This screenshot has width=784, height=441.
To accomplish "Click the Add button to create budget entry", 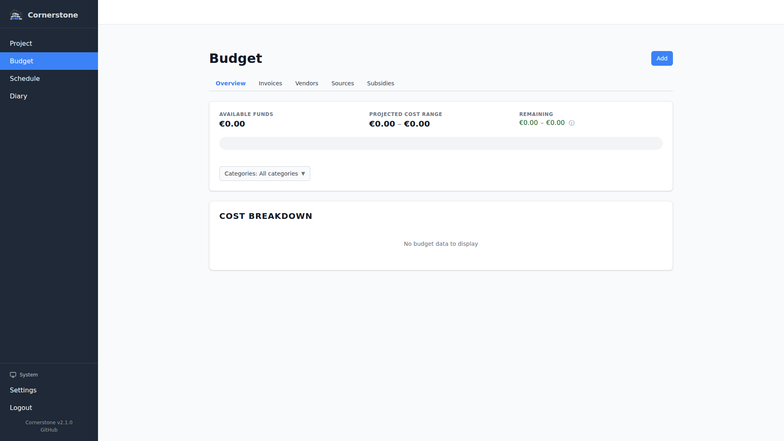I will (x=661, y=58).
